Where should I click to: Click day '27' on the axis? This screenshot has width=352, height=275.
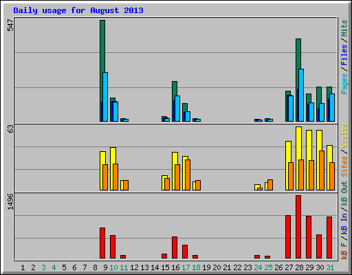tap(289, 267)
